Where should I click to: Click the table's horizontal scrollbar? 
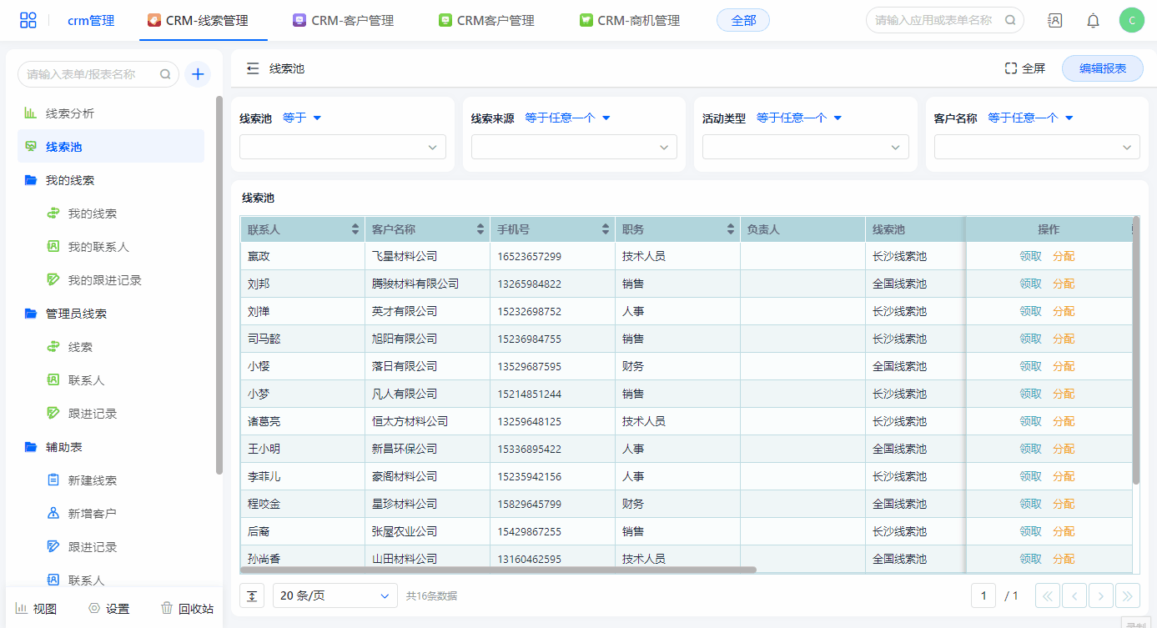[x=498, y=570]
